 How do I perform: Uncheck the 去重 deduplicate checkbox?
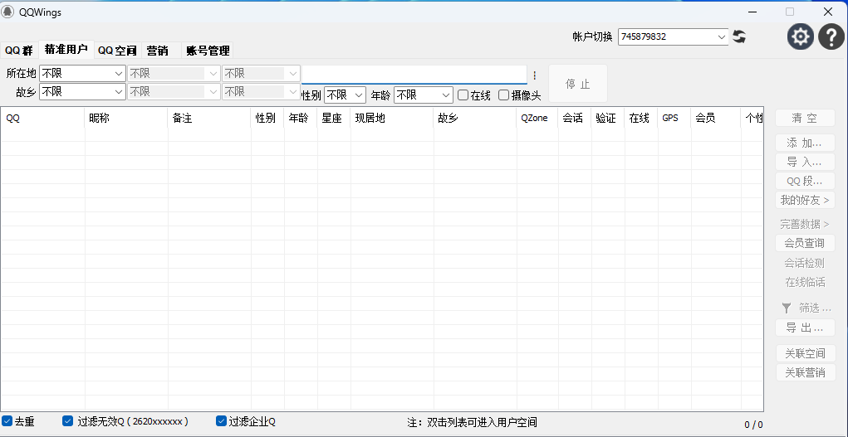(7, 421)
